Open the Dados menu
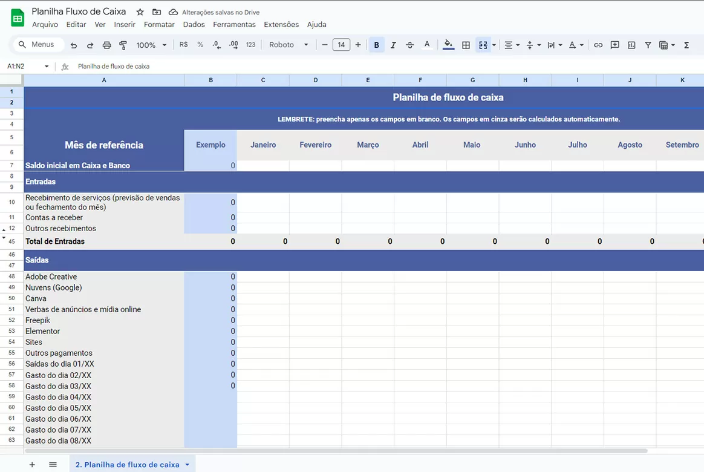Screen dimensions: 704x472 (x=194, y=25)
